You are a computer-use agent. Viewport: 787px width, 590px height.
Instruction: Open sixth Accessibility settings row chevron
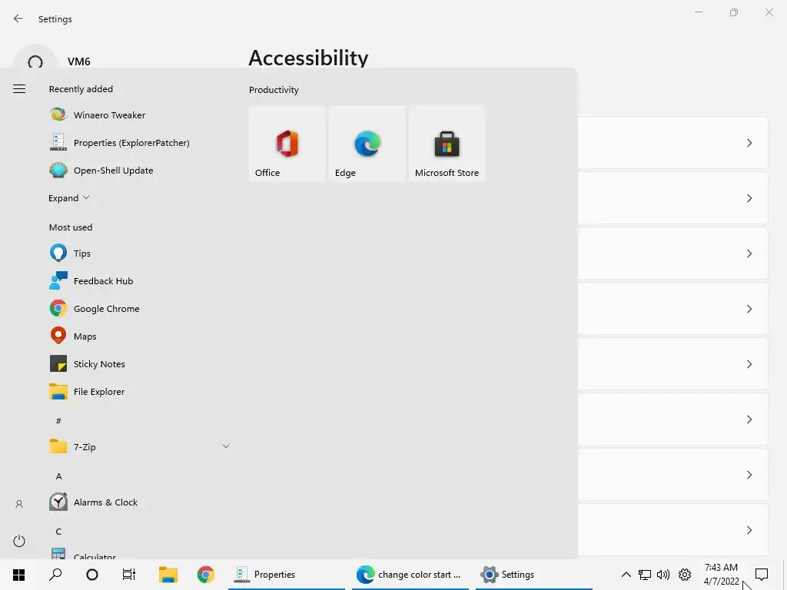point(749,419)
